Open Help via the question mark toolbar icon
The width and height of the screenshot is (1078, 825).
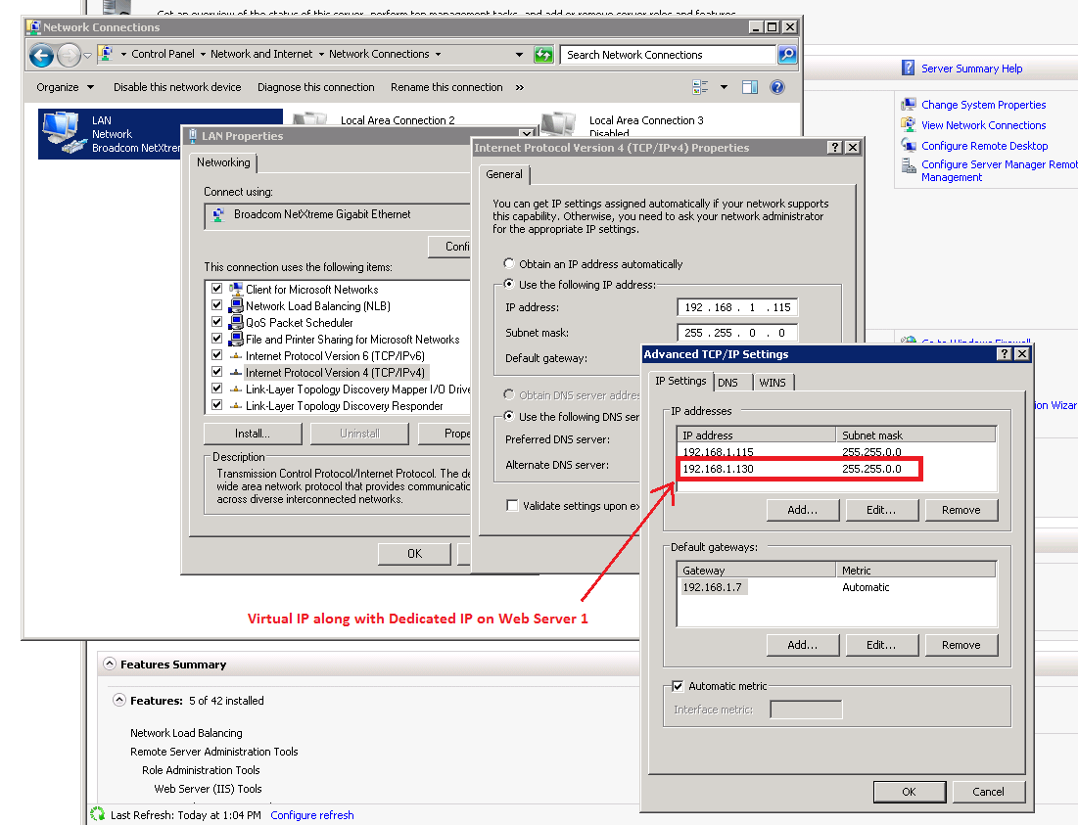[x=776, y=86]
